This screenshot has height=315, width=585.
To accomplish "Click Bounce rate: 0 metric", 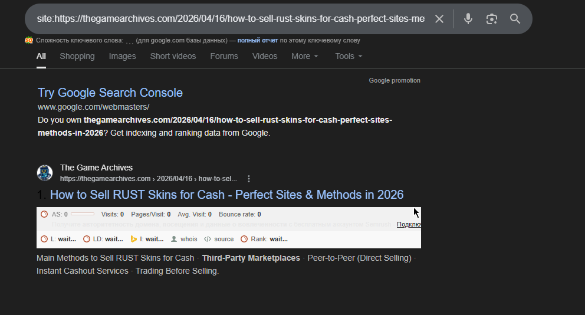I will tap(240, 214).
